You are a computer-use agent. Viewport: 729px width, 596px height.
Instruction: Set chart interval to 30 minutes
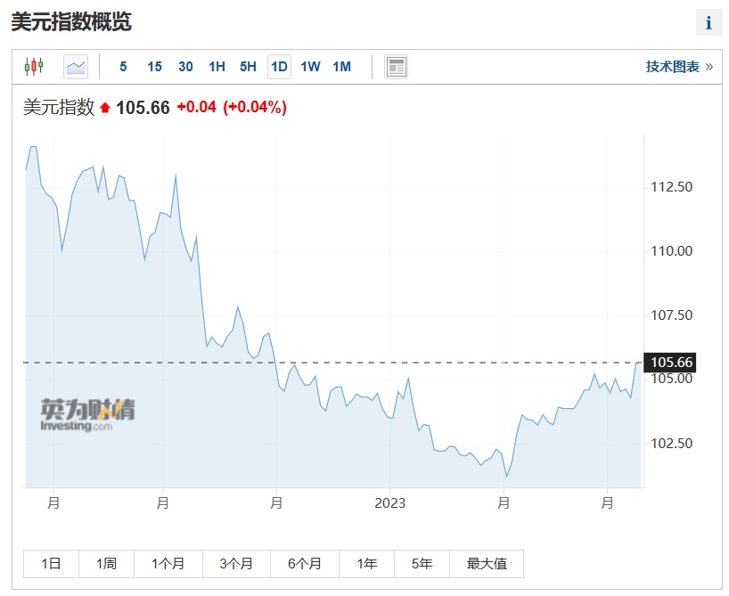coord(185,67)
